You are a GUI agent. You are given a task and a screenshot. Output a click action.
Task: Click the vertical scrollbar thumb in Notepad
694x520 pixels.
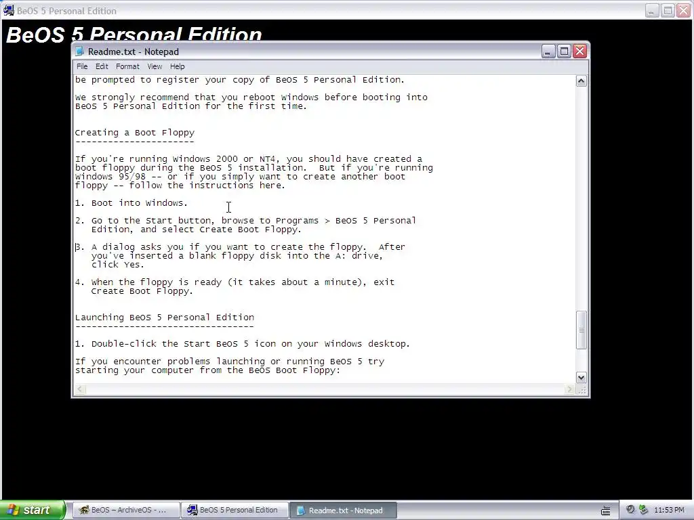coord(581,330)
